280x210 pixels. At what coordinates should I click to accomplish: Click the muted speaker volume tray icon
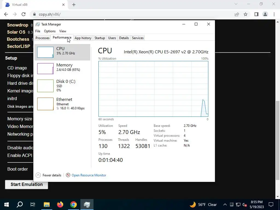pyautogui.click(x=245, y=205)
